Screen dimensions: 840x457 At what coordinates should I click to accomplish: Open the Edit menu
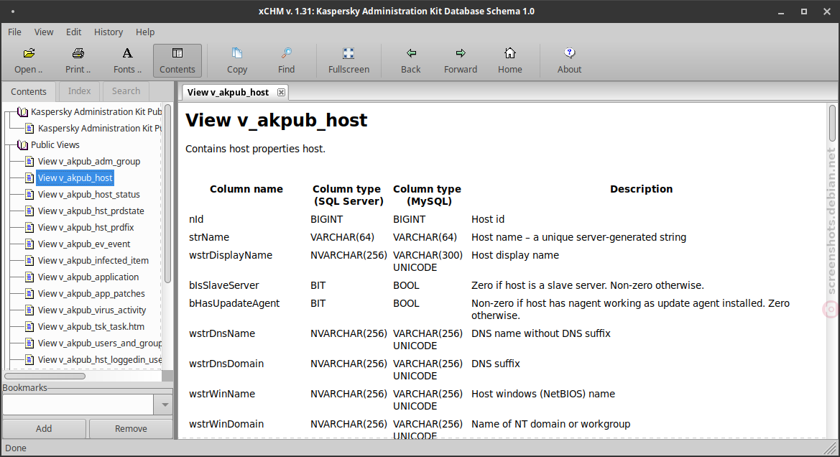73,32
